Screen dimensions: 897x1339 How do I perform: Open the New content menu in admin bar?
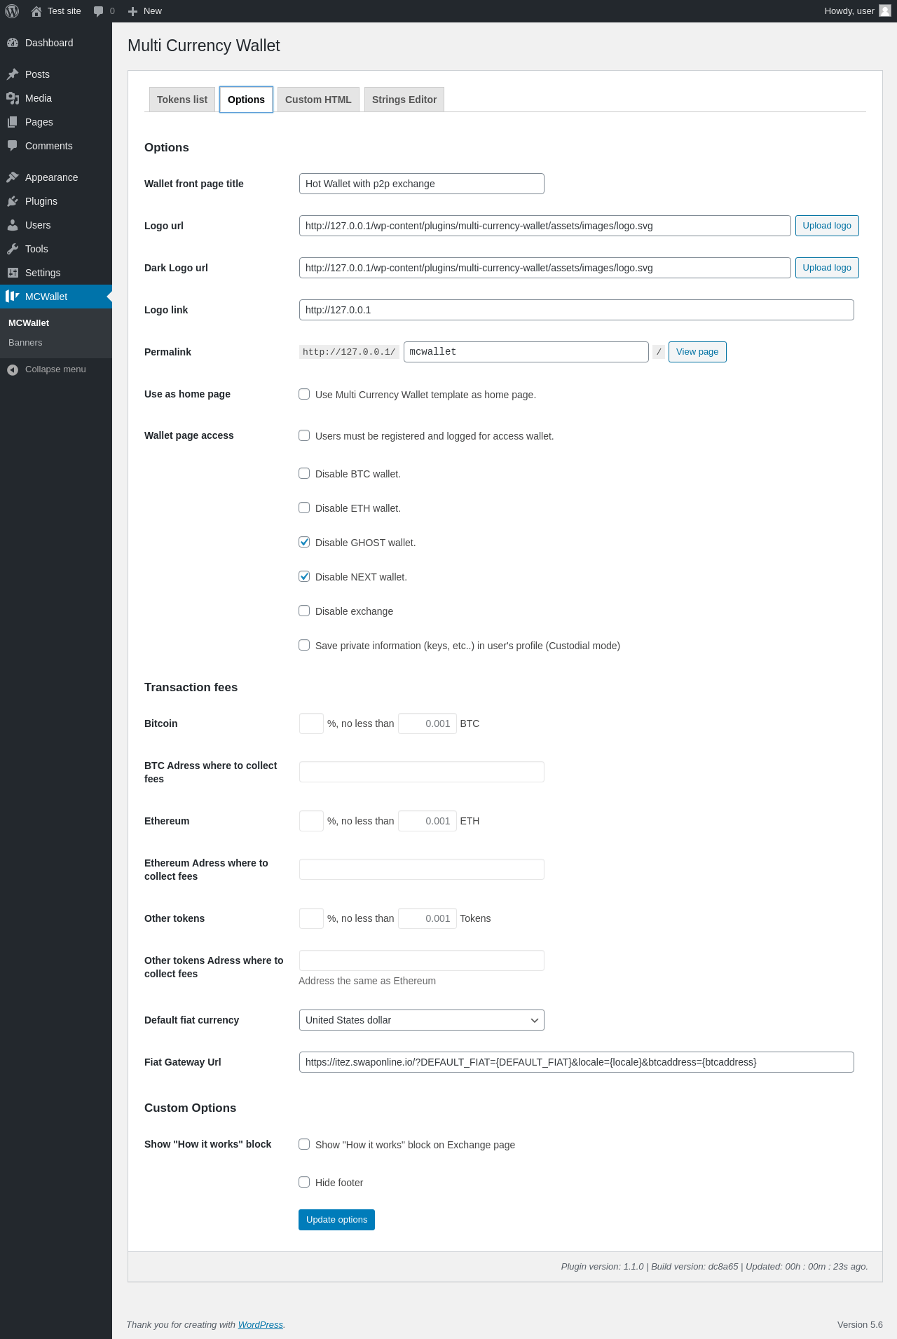click(x=145, y=11)
